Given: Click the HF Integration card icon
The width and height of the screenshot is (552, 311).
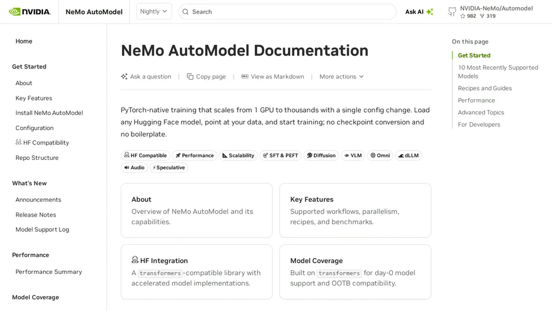Looking at the screenshot, I should point(135,260).
